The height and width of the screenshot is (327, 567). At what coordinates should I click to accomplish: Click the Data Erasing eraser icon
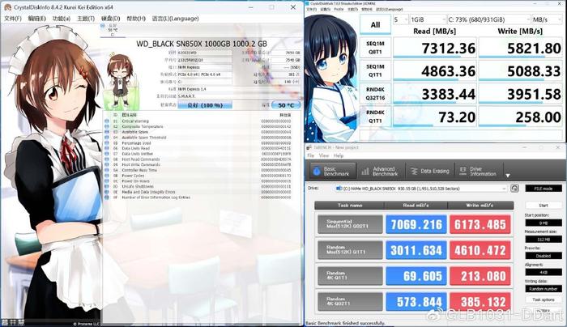pos(414,172)
